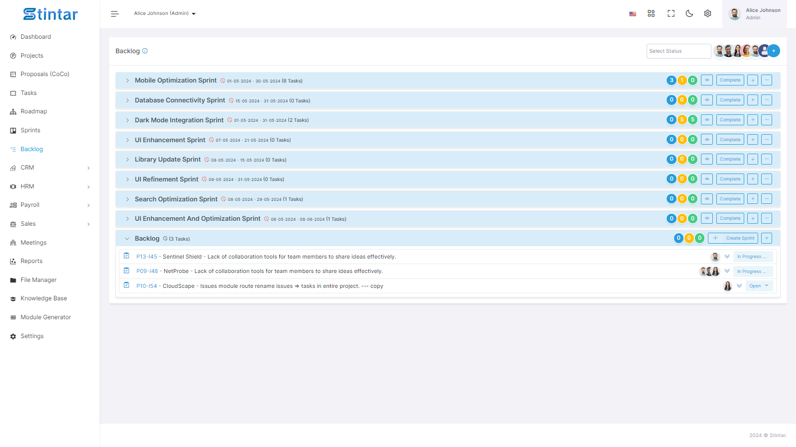Click assignee avatar on Sentinel Shield task
The height and width of the screenshot is (447, 796).
(x=715, y=257)
